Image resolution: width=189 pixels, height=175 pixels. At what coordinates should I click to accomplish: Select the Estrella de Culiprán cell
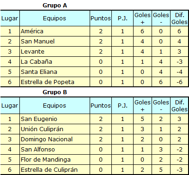55,169
